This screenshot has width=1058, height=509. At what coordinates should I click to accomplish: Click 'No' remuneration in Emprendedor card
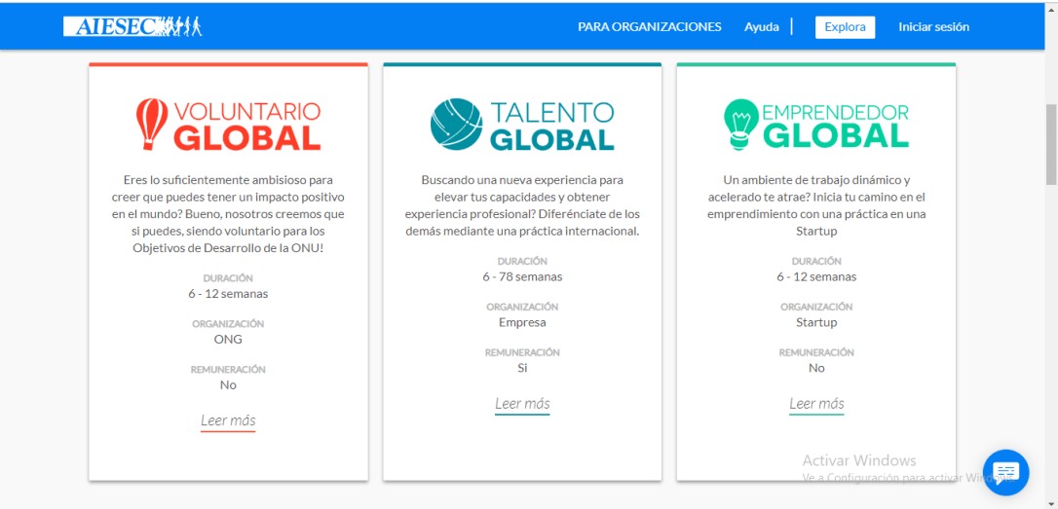[816, 368]
